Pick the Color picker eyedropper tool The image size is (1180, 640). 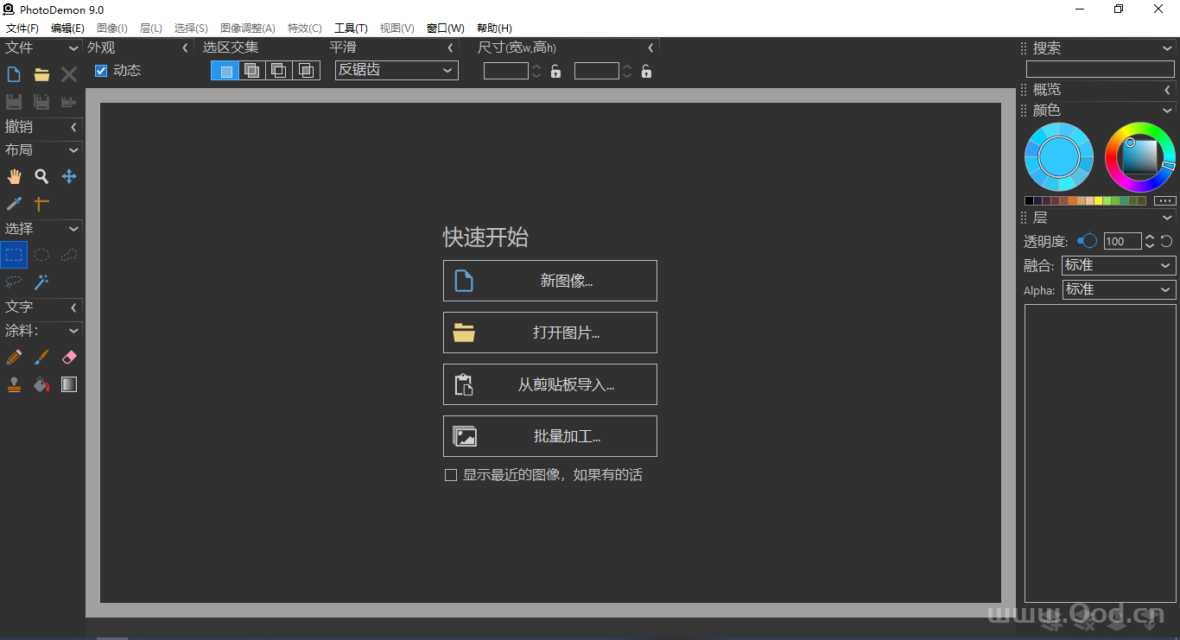[x=14, y=204]
